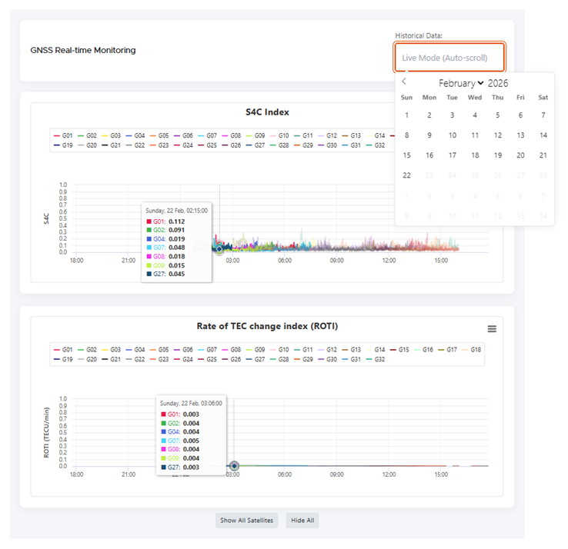Choose February 1 in the calendar
Image resolution: width=568 pixels, height=549 pixels.
(407, 115)
